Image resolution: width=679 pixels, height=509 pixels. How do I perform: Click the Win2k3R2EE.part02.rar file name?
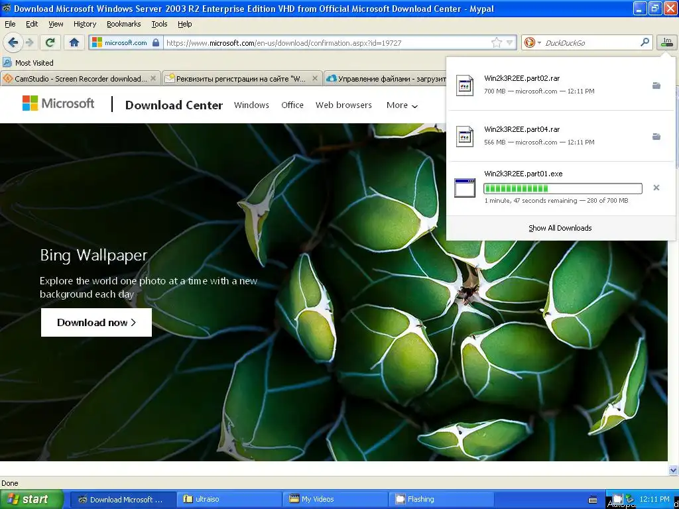coord(522,78)
